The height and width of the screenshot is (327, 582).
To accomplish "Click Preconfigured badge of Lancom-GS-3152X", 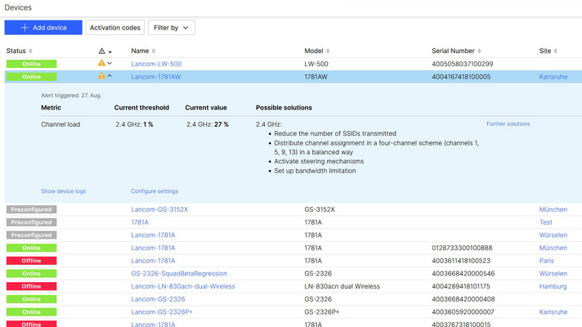I will (x=31, y=209).
